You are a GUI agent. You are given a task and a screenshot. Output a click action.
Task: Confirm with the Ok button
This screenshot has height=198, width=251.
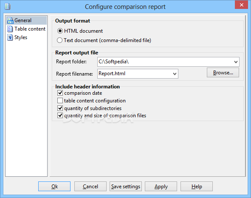(x=54, y=186)
